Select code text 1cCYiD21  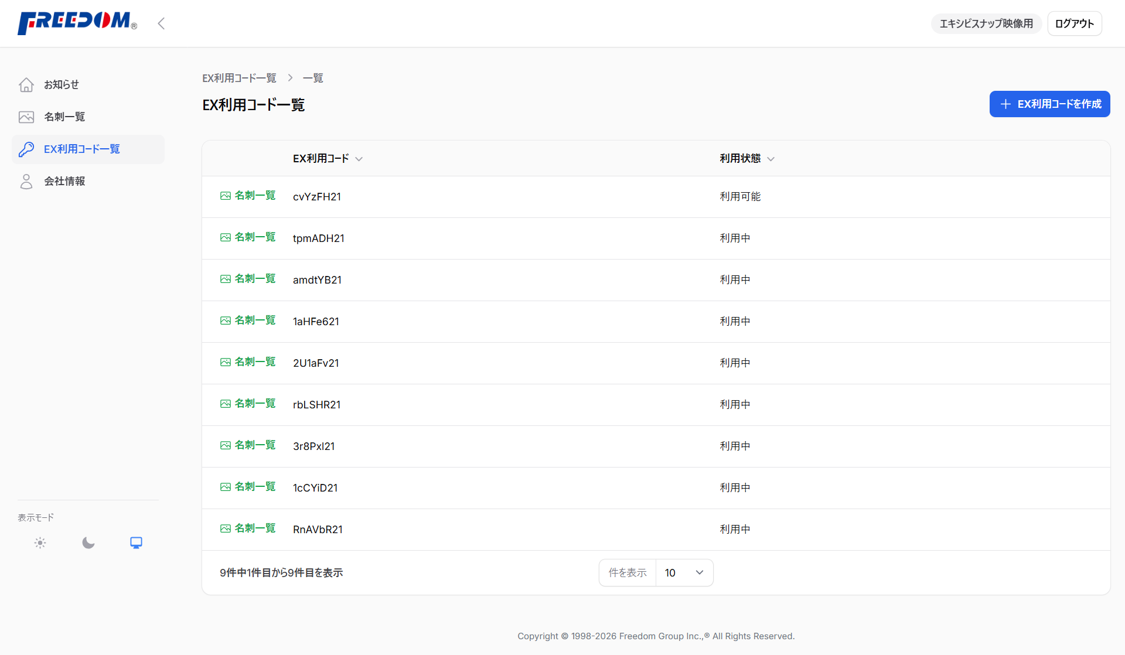coord(315,488)
